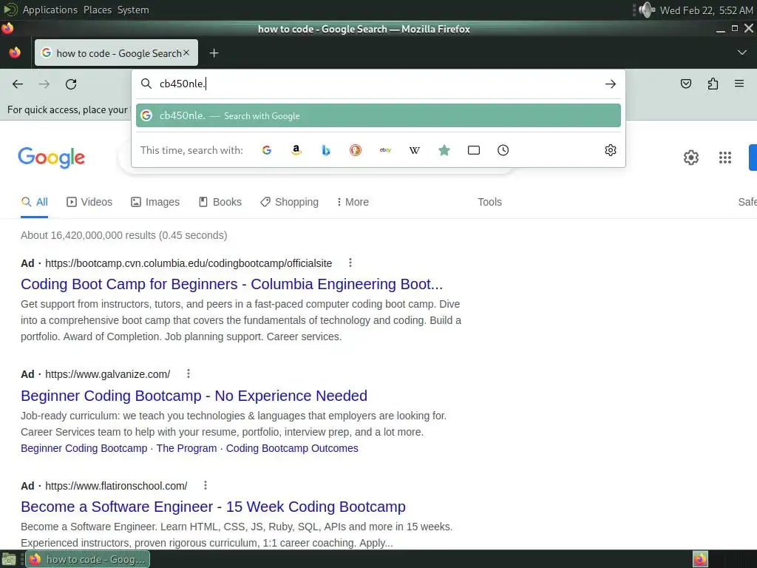Open search settings gear in the dropdown
Viewport: 757px width, 568px height.
[x=610, y=150]
